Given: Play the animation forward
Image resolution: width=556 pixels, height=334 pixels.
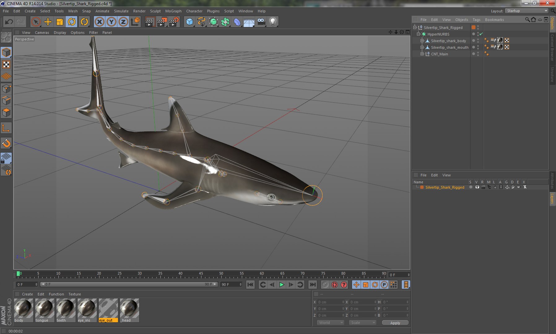Looking at the screenshot, I should (x=281, y=285).
